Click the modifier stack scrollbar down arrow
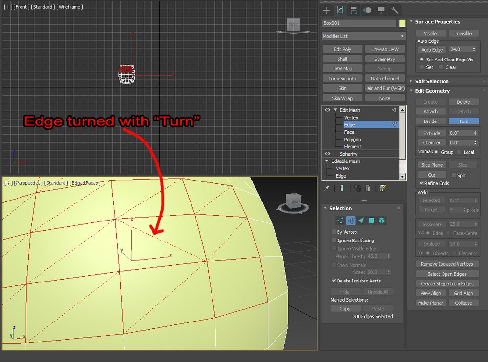Screen dimensions: 488x362 (403, 177)
